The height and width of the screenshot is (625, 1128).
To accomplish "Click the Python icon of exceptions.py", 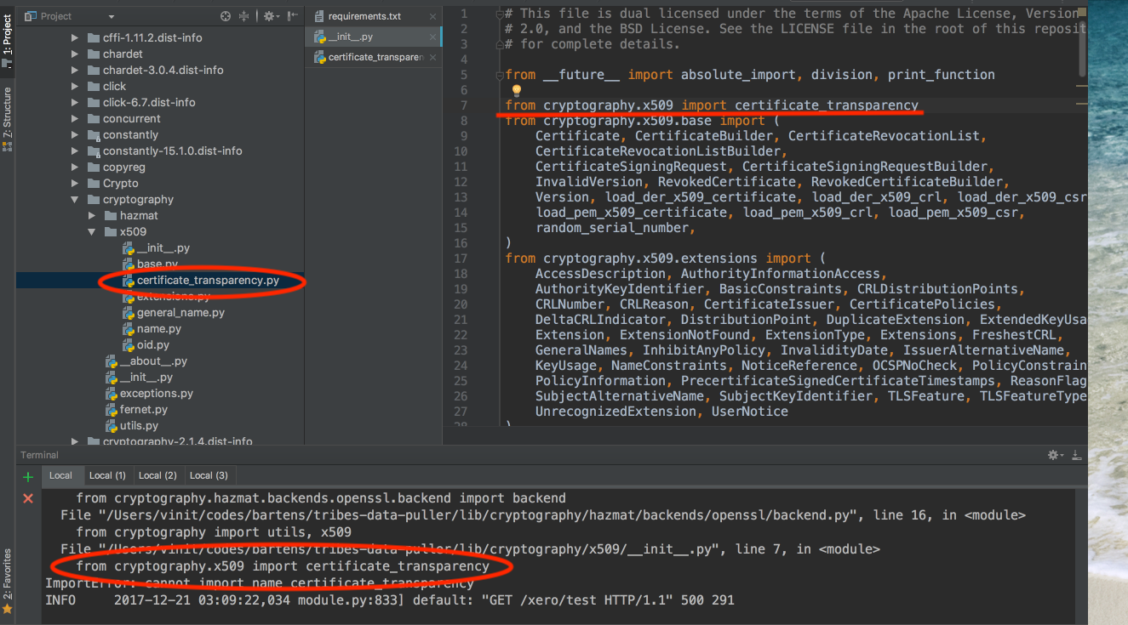I will 112,393.
